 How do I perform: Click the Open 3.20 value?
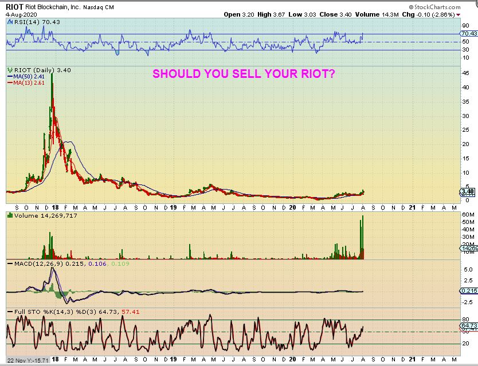[239, 15]
